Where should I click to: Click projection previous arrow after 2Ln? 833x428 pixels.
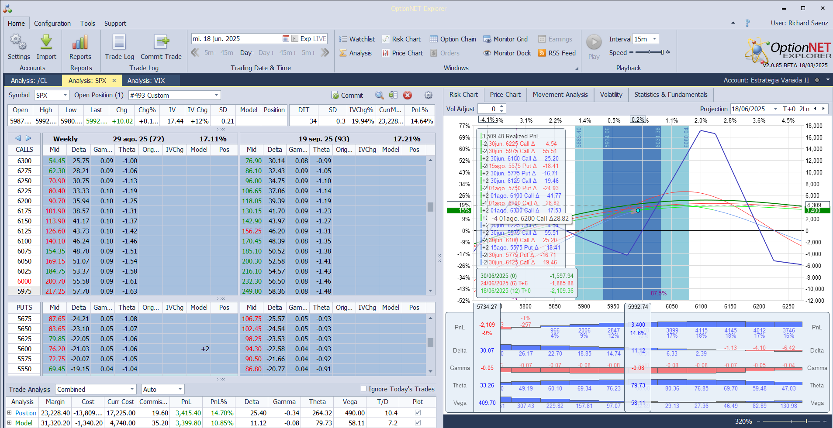click(815, 109)
